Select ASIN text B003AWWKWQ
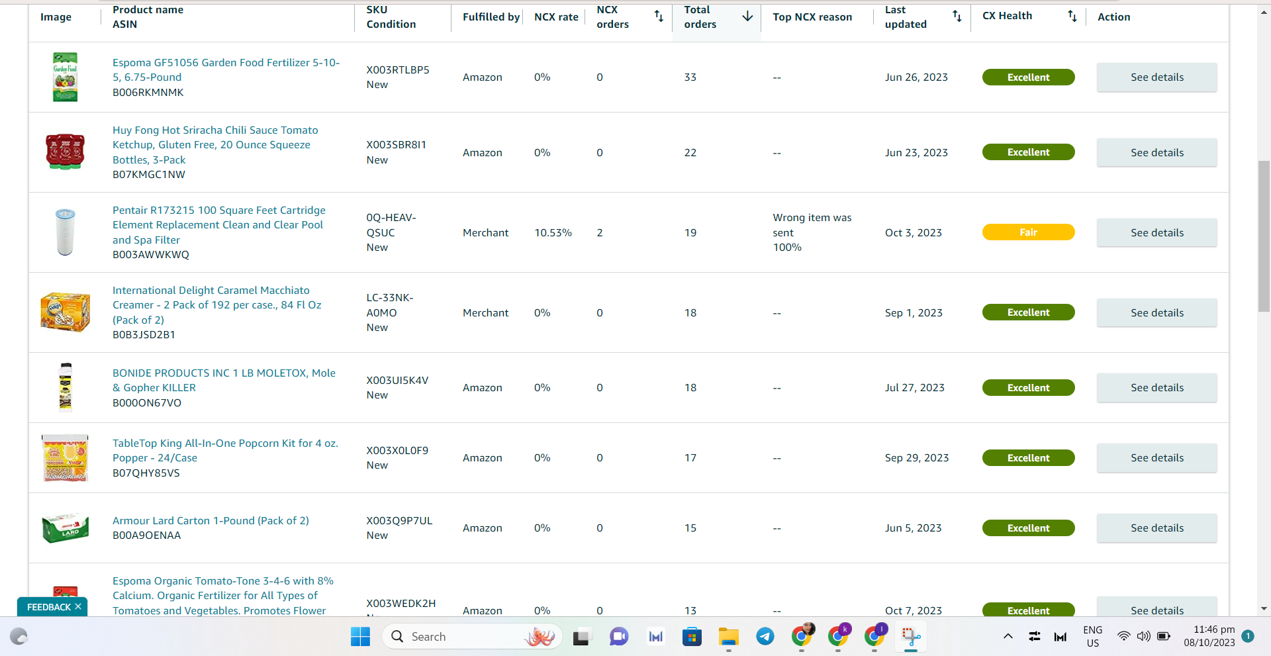 click(151, 255)
